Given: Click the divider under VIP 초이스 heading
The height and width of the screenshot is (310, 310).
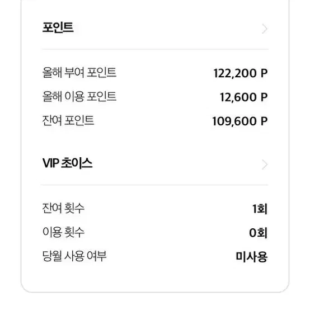Looking at the screenshot, I should (154, 185).
